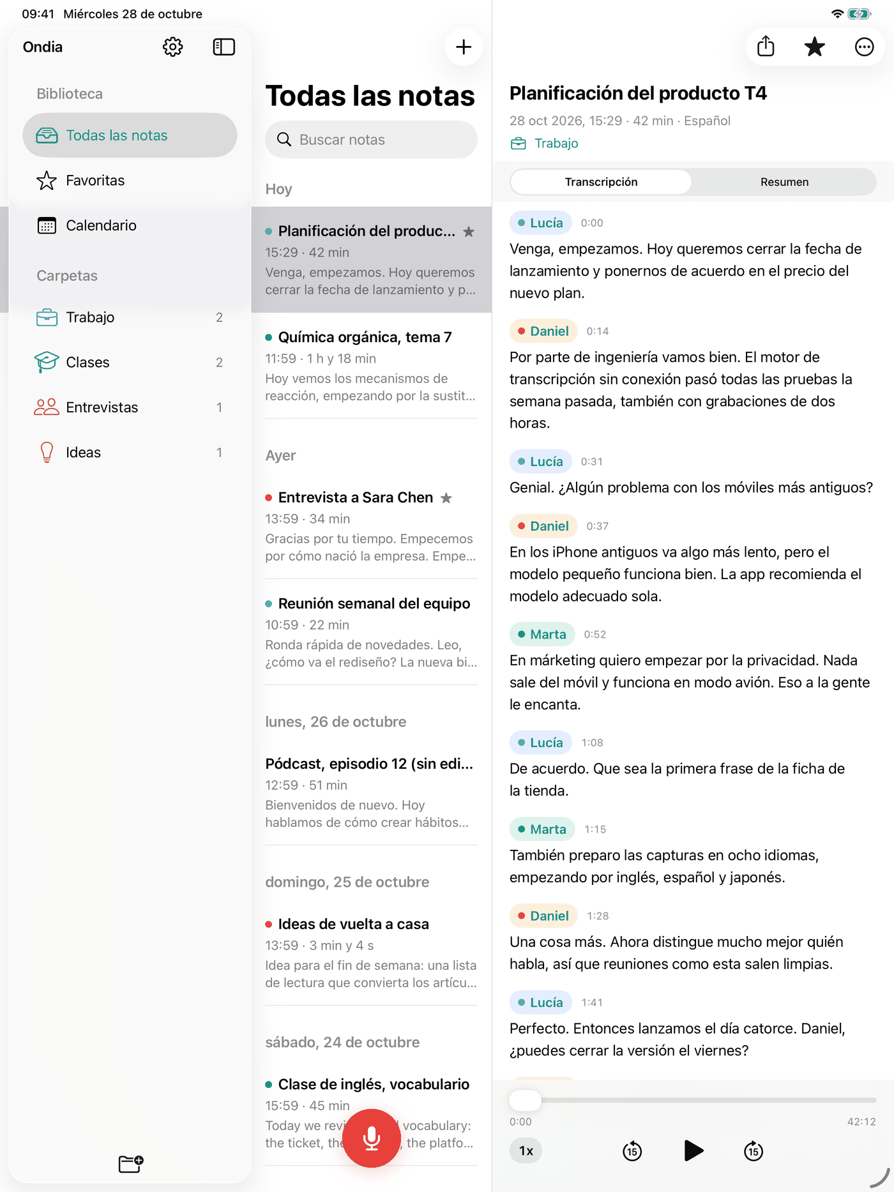The height and width of the screenshot is (1192, 894).
Task: Focus the Buscar notas search field
Action: pyautogui.click(x=371, y=140)
